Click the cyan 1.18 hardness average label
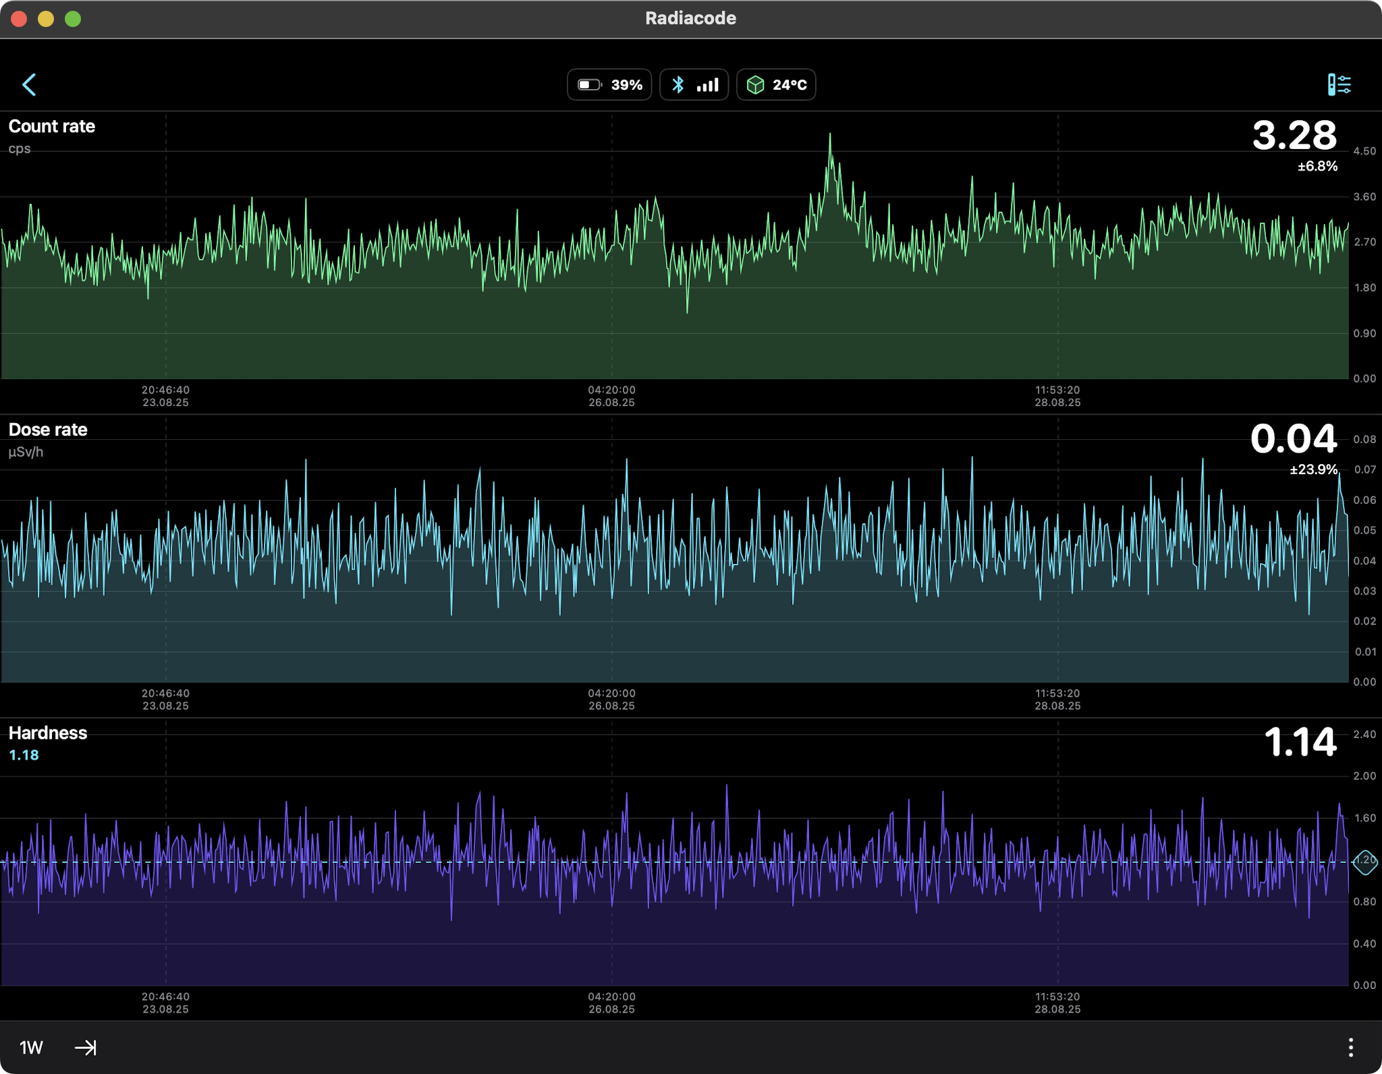This screenshot has width=1382, height=1074. [x=24, y=755]
